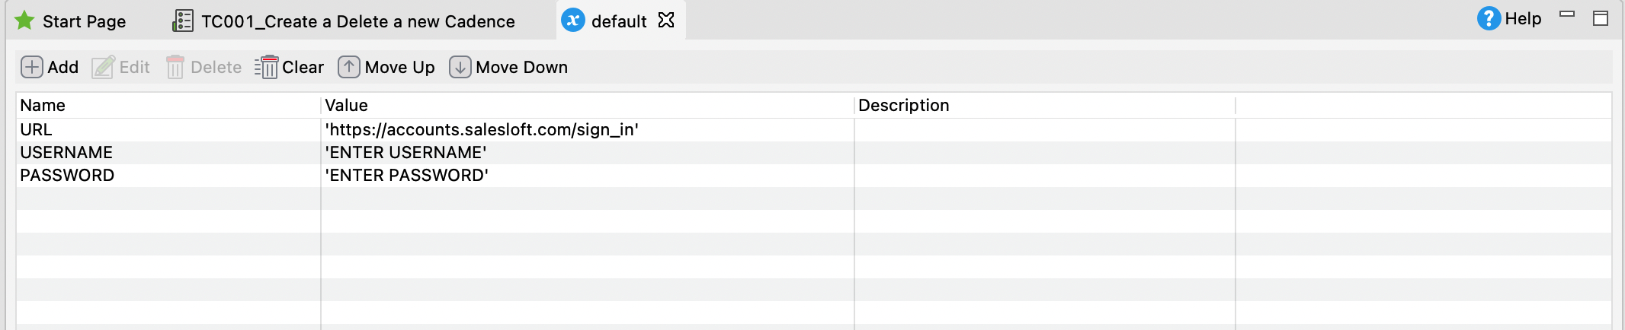Click the Delete trash icon
Image resolution: width=1625 pixels, height=330 pixels.
(x=175, y=67)
